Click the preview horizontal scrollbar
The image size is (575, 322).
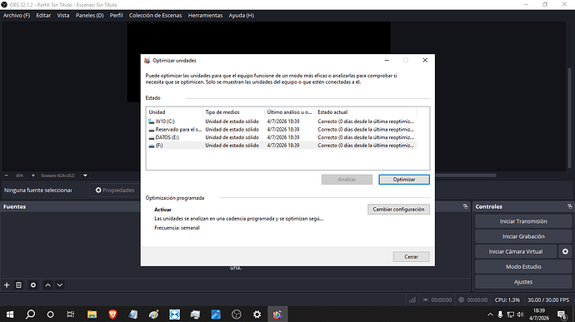click(x=465, y=176)
